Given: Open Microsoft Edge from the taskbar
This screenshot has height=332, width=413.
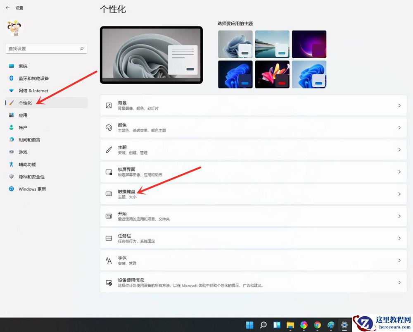Looking at the screenshot, I should pyautogui.click(x=304, y=325).
